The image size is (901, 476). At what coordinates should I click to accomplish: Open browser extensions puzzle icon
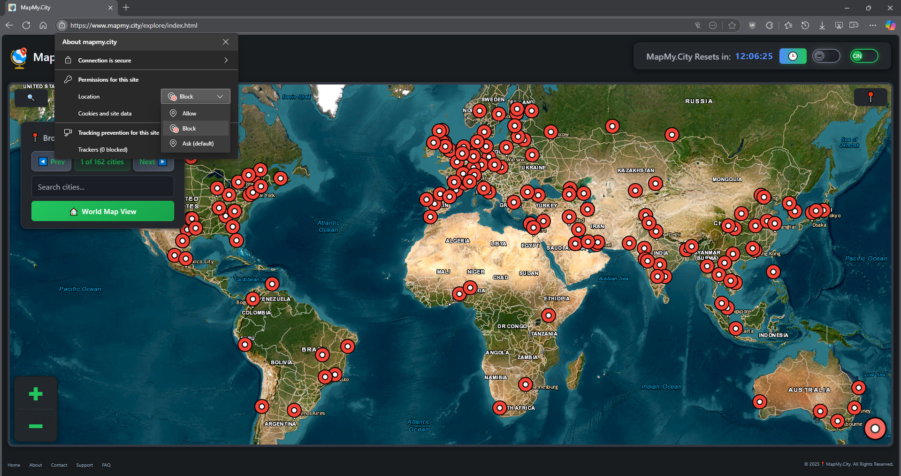coord(769,25)
